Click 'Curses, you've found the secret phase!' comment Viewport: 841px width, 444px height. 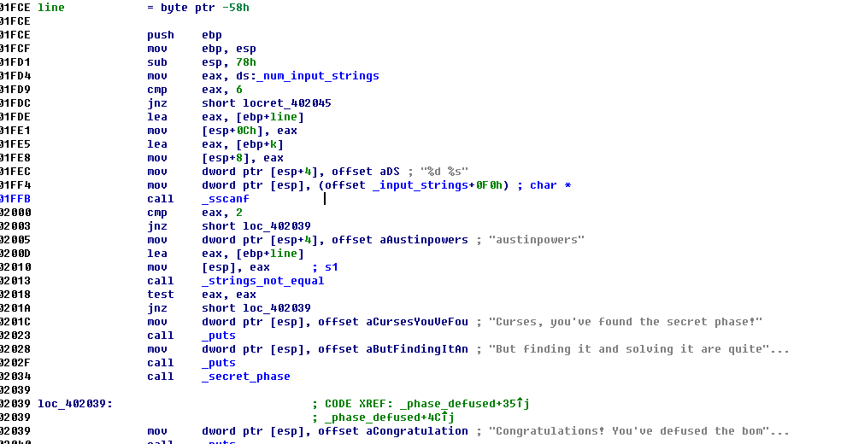(626, 322)
